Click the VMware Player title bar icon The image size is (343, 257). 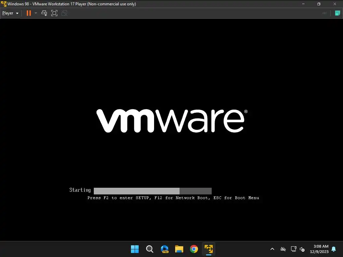coord(3,4)
